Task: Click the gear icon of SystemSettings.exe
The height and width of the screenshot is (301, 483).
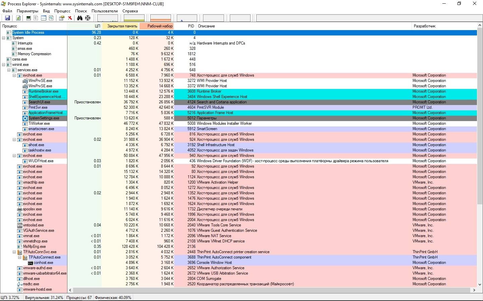Action: point(25,118)
